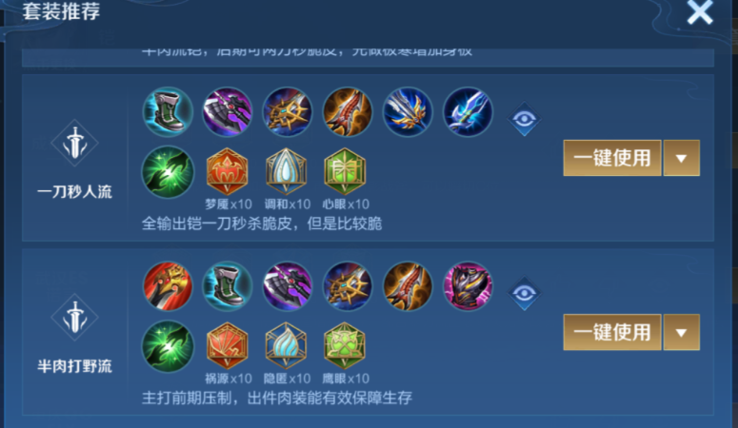Select the 鹰眼 x10 rune icon
Viewport: 738px width, 428px height.
(x=345, y=345)
